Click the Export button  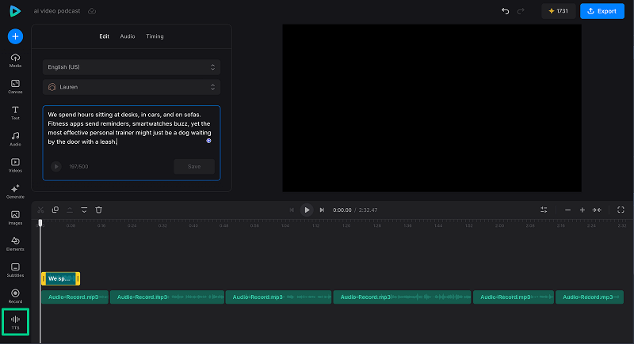[x=602, y=11]
